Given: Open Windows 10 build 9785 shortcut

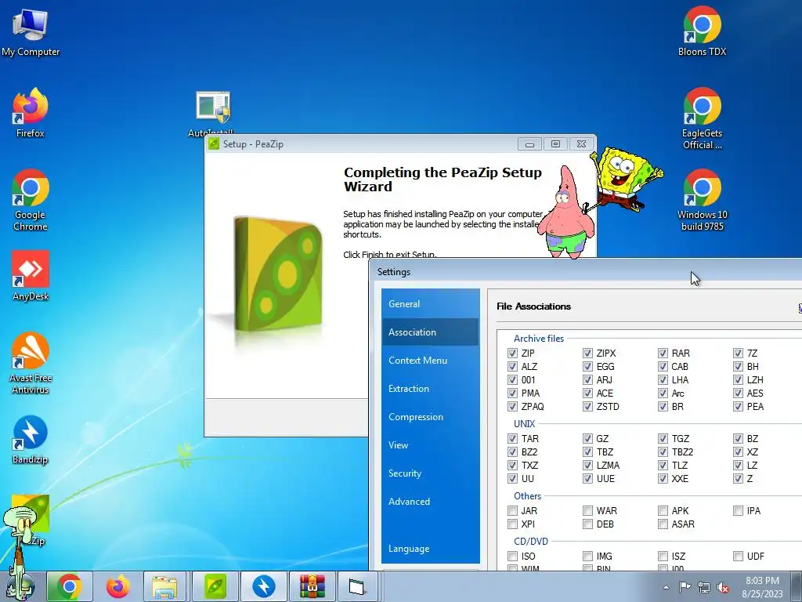Looking at the screenshot, I should 703,200.
